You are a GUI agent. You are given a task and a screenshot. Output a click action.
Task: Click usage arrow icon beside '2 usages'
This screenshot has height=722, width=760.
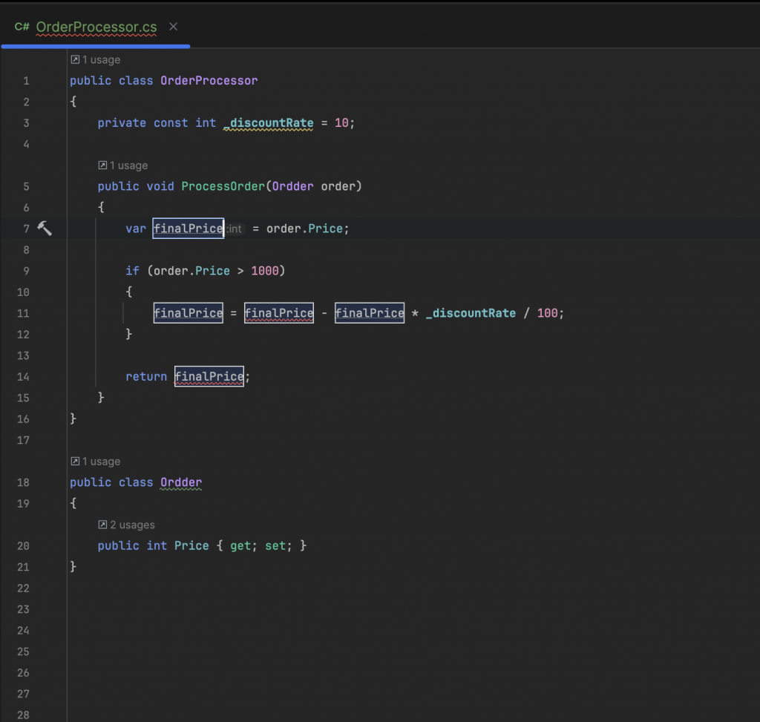tap(102, 525)
